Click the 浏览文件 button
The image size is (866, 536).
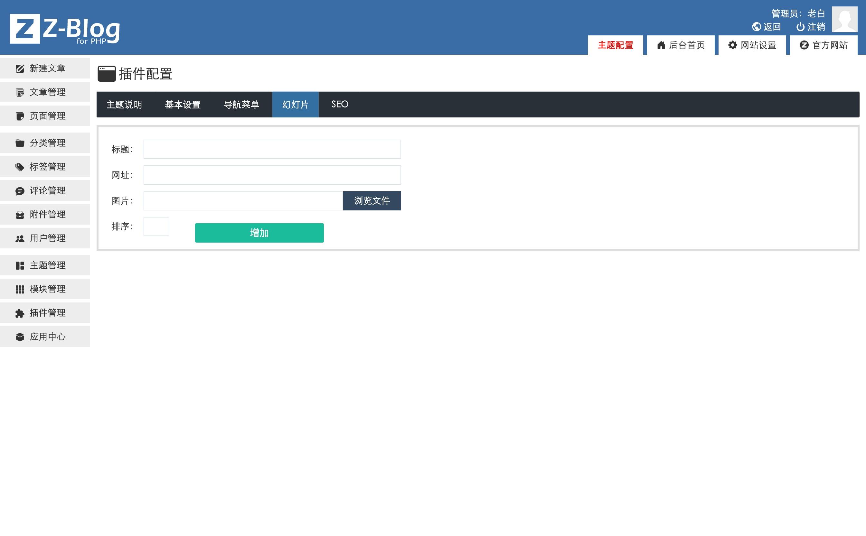point(372,201)
